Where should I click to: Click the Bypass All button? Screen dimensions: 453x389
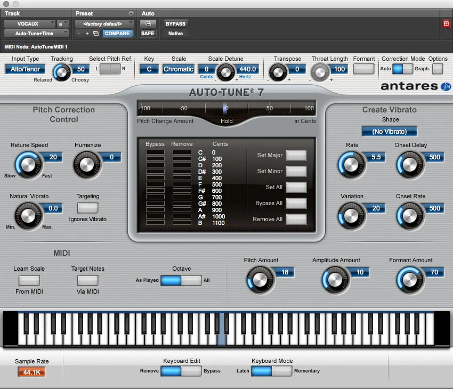296,203
